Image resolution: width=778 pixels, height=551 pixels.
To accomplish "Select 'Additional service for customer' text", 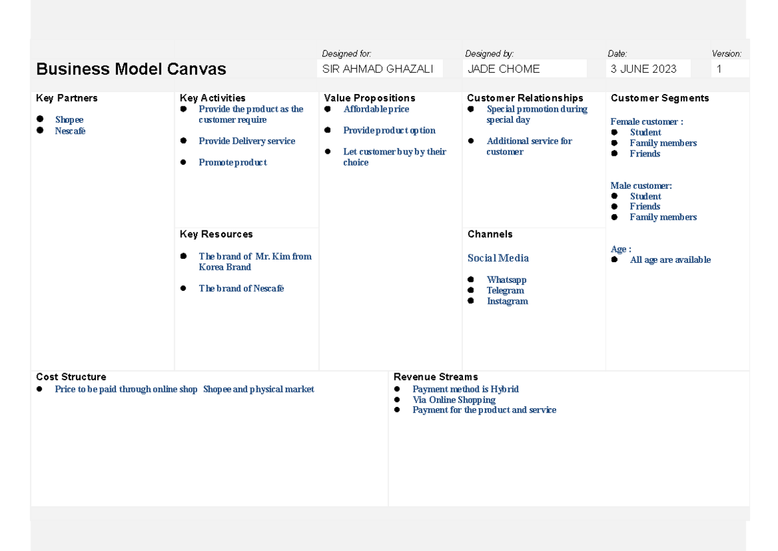I will (x=528, y=147).
